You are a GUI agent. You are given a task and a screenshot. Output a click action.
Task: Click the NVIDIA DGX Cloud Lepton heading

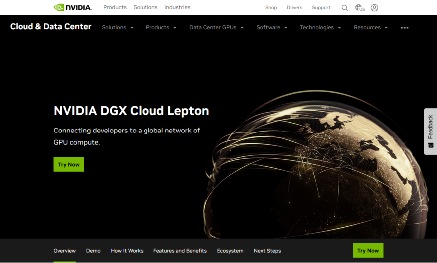[x=131, y=111]
